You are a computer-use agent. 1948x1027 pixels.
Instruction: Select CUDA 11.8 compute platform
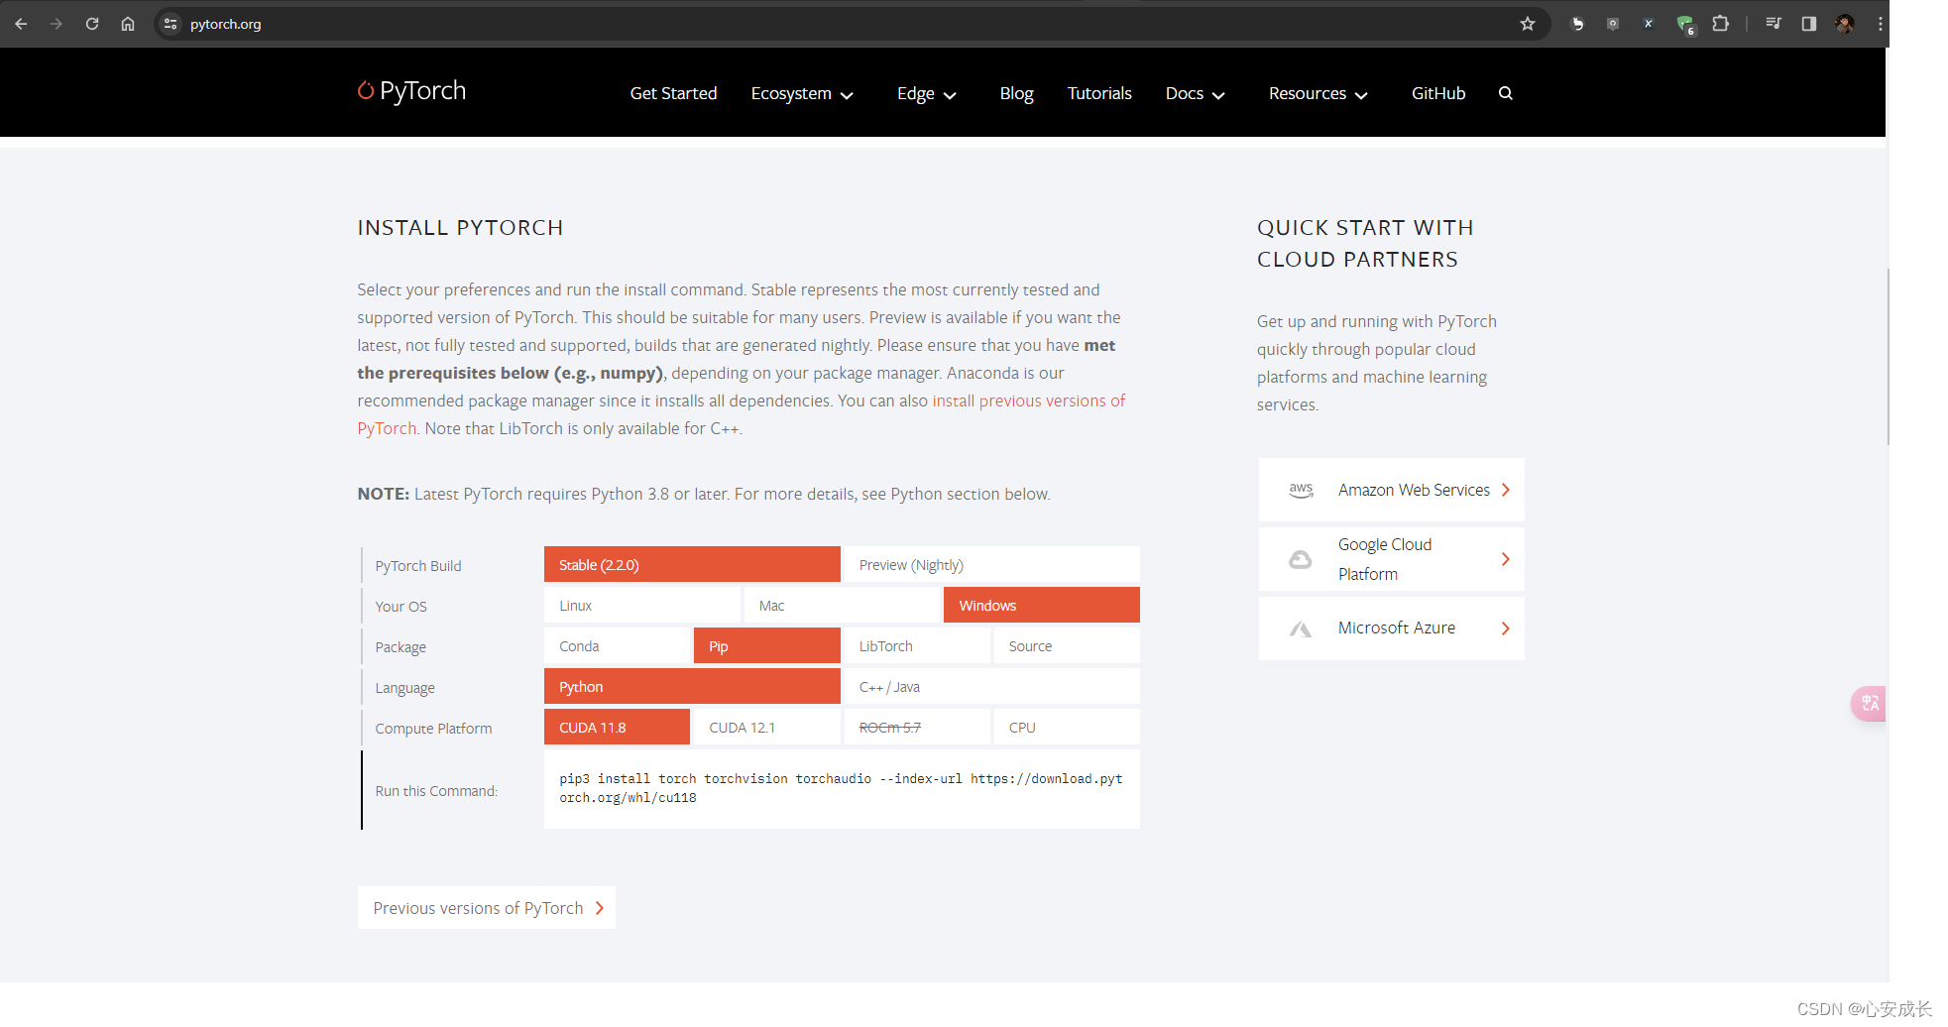[x=617, y=728]
